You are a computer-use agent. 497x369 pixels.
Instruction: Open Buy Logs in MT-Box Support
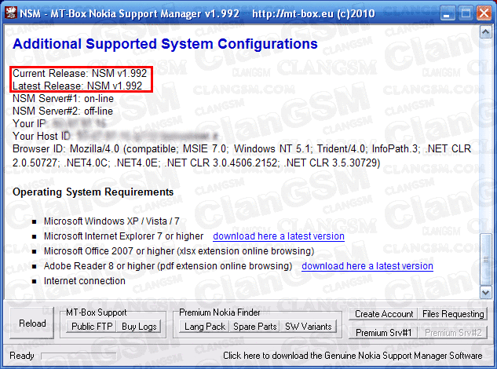pyautogui.click(x=139, y=326)
